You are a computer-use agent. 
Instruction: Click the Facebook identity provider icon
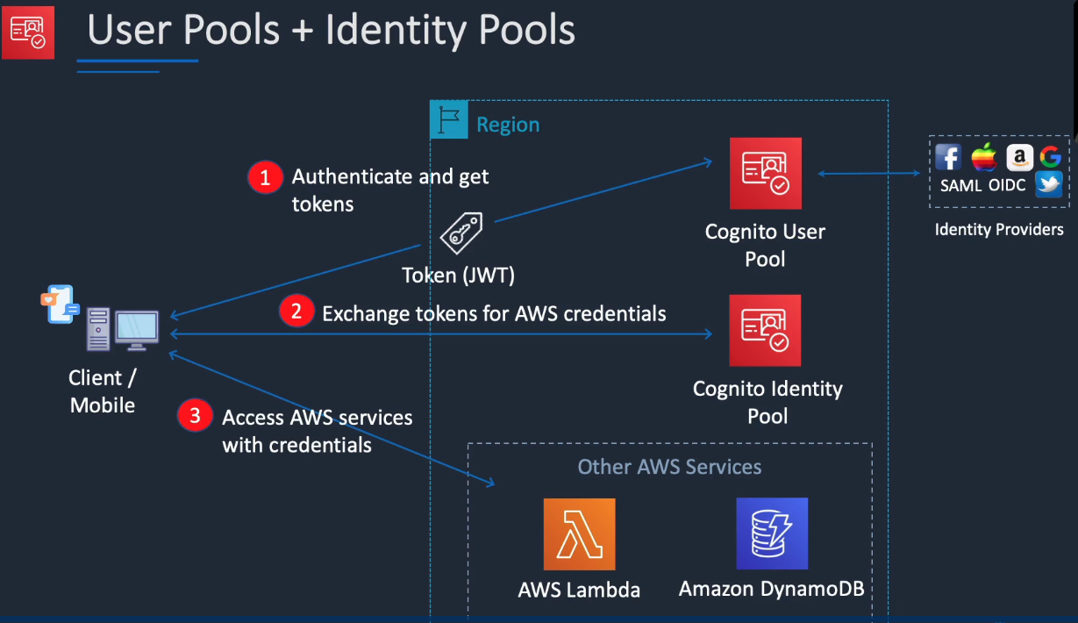(x=948, y=156)
